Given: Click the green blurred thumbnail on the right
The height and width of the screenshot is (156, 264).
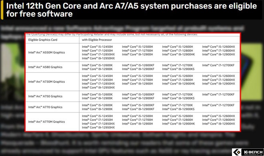Looking at the screenshot, I should pos(251,72).
